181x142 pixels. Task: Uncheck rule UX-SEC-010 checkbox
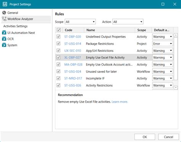point(58,50)
